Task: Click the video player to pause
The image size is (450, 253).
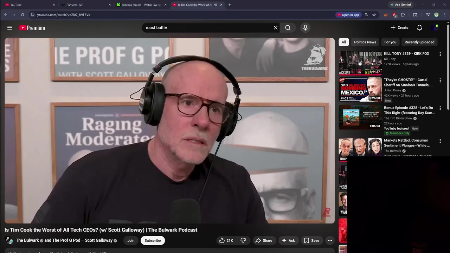Action: pyautogui.click(x=169, y=131)
